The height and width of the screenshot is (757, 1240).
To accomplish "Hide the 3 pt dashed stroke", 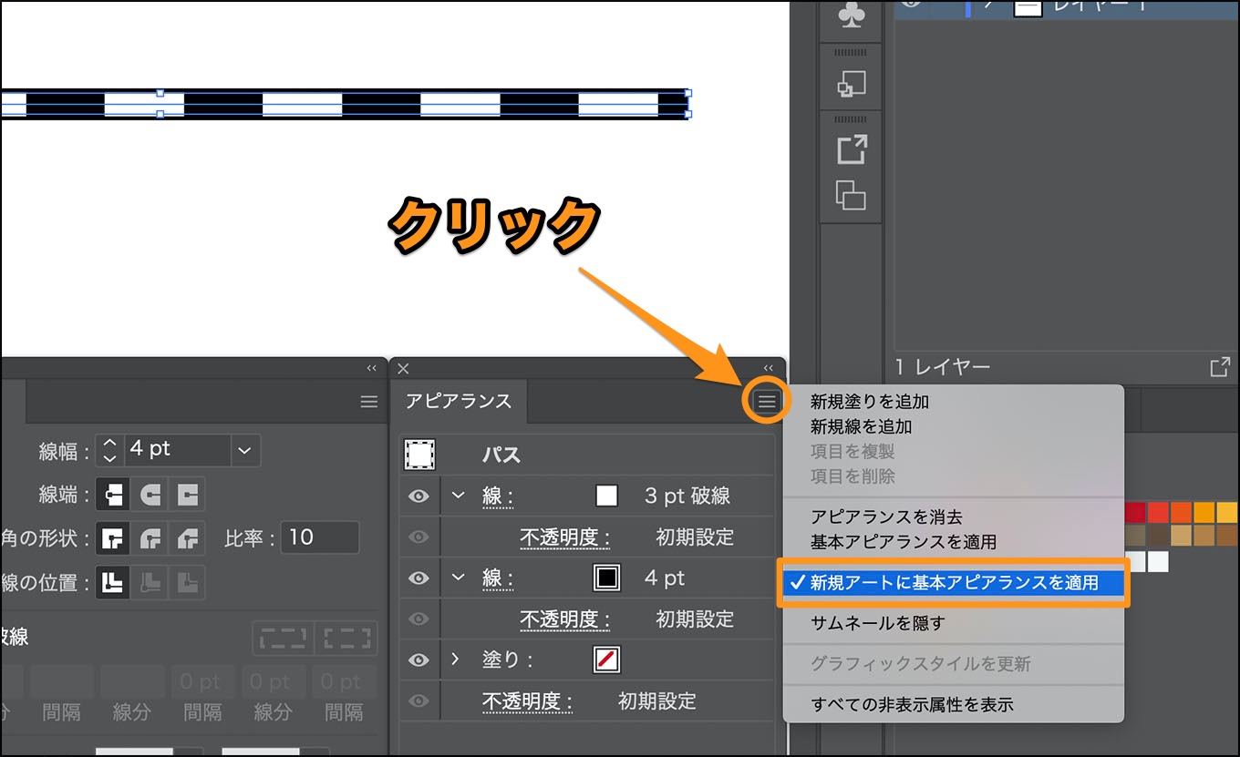I will (x=418, y=496).
